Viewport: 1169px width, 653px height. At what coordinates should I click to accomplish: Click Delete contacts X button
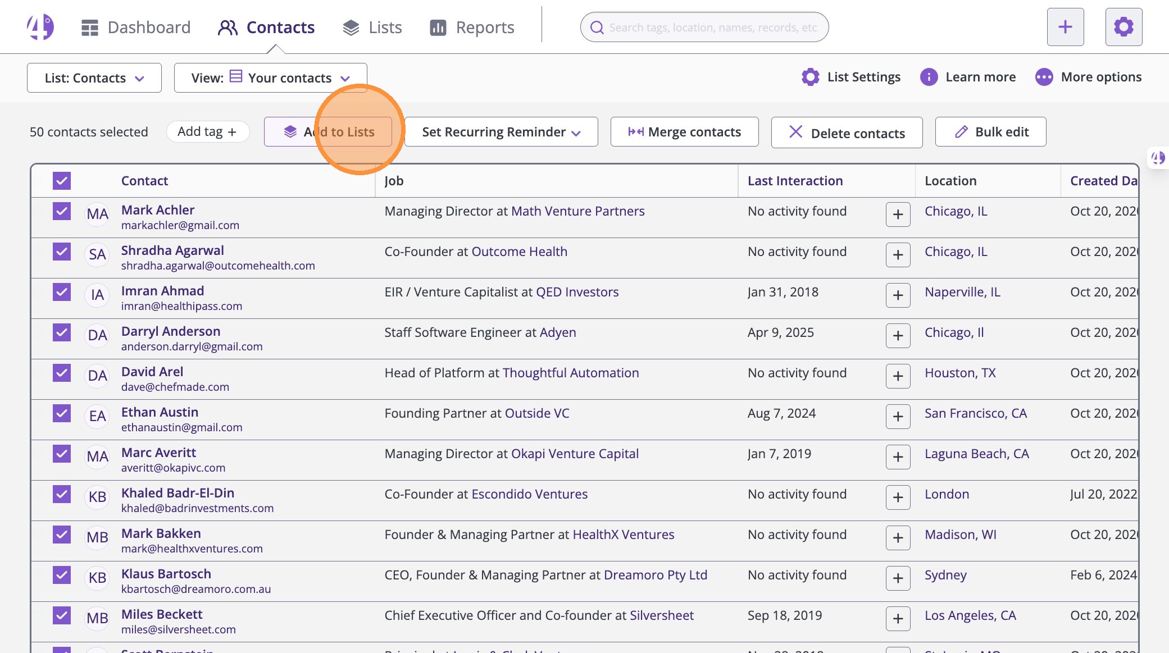point(847,133)
